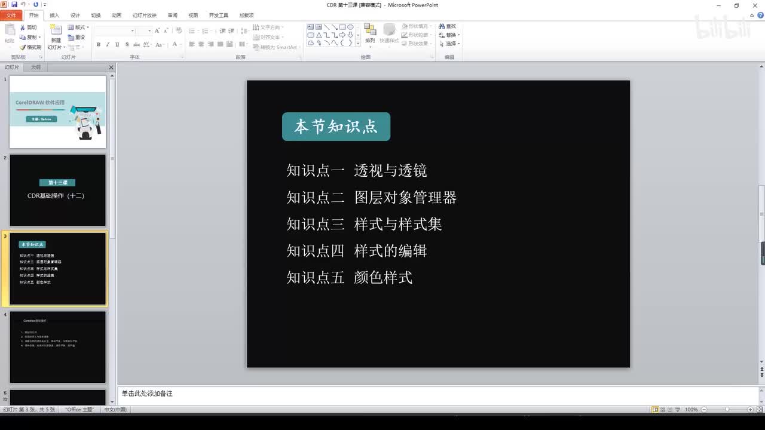Image resolution: width=765 pixels, height=430 pixels.
Task: Switch to the 大纲 (Outline) pane tab
Action: coord(36,67)
